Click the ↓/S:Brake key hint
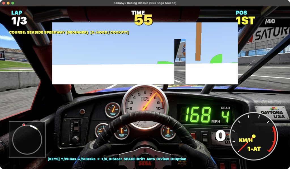290x169 pixels. tap(87, 159)
